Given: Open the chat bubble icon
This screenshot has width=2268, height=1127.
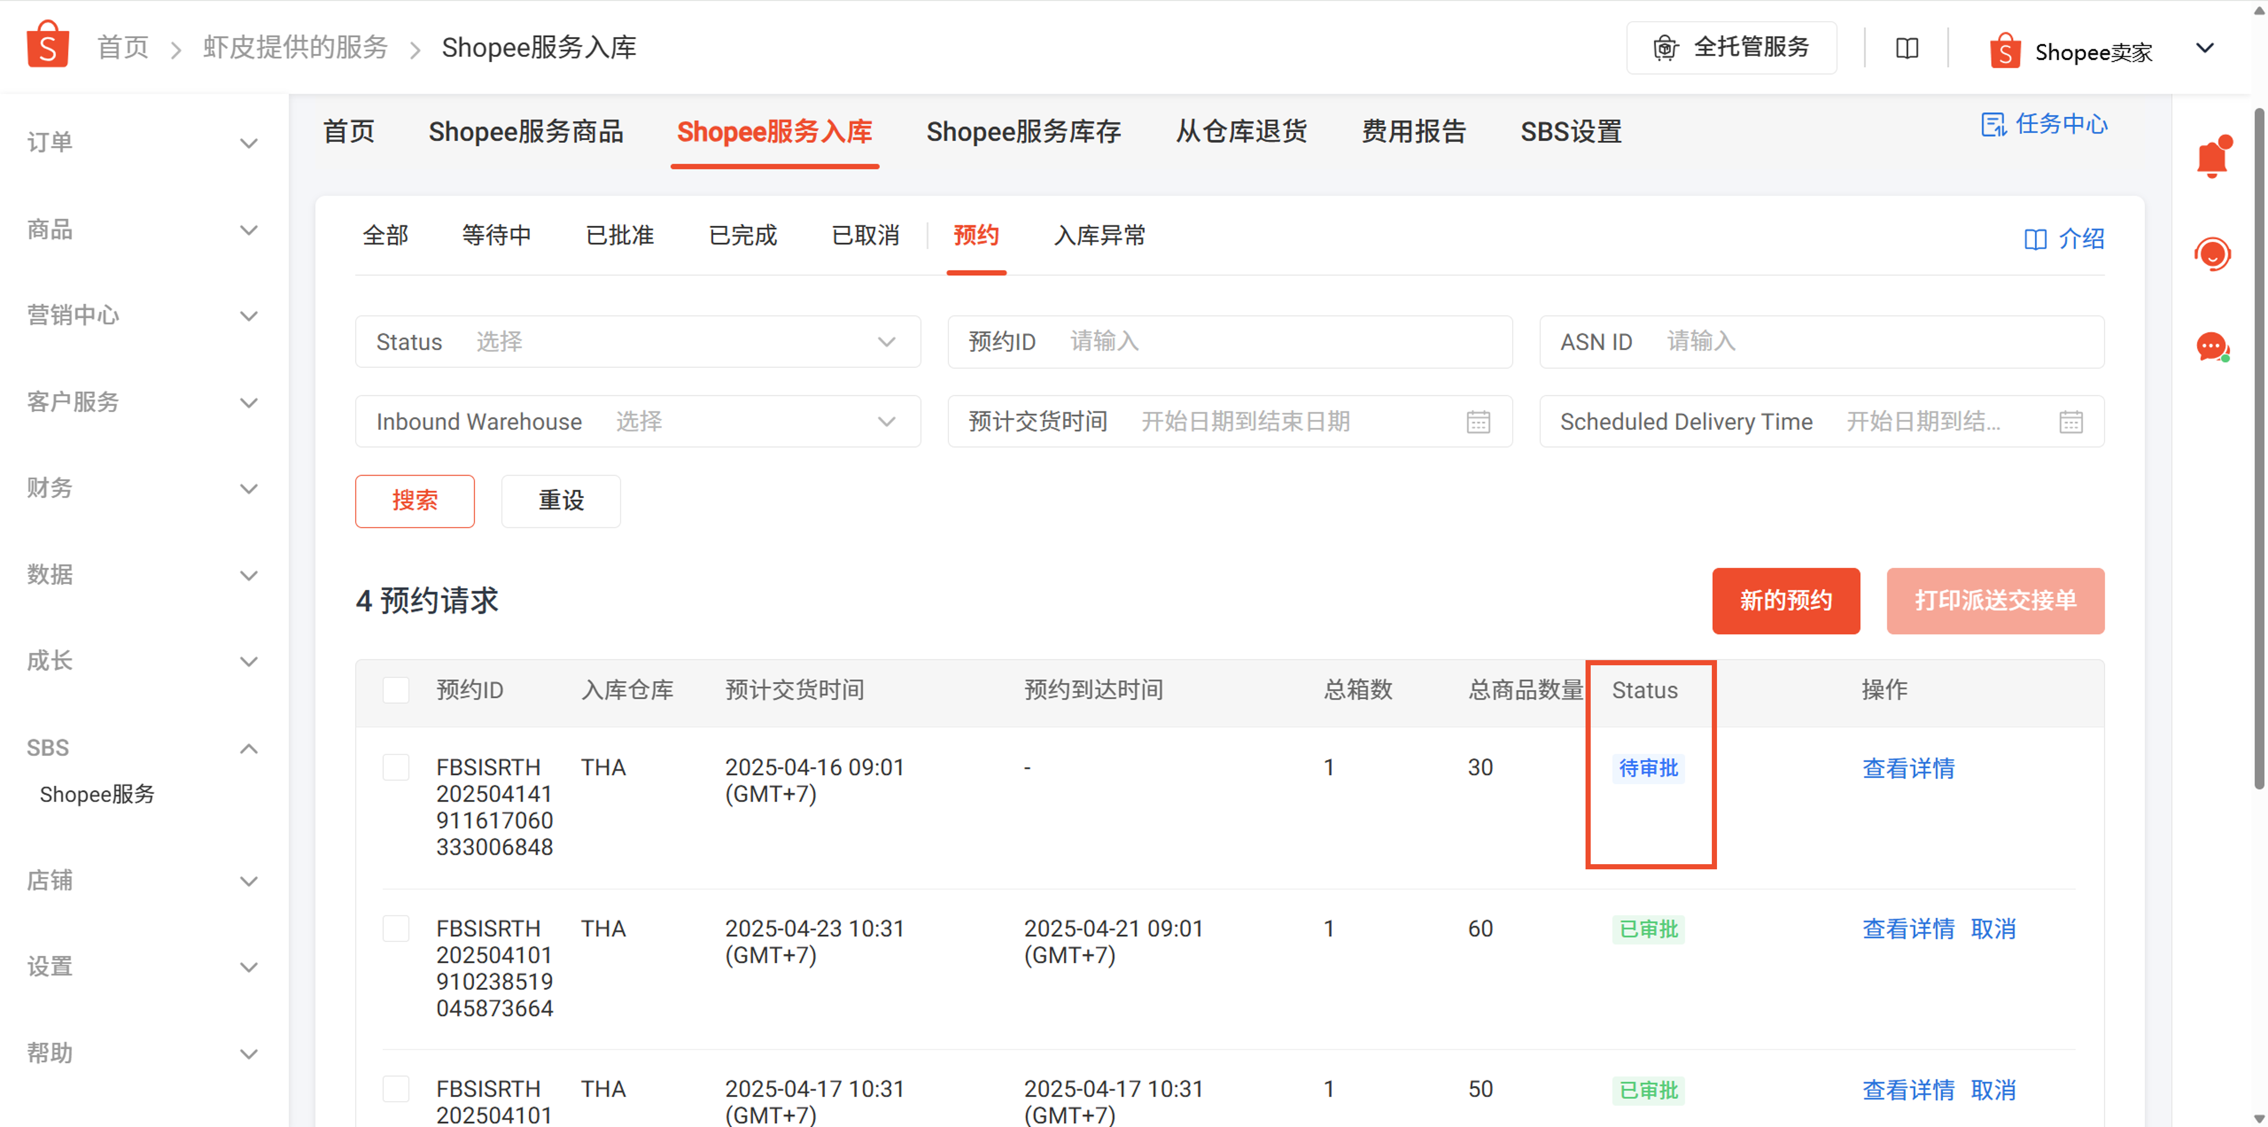Looking at the screenshot, I should point(2212,347).
